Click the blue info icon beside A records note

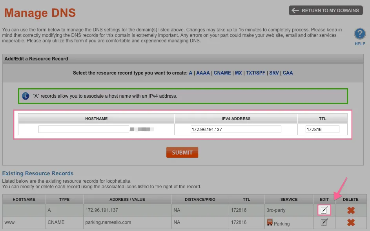click(x=26, y=96)
